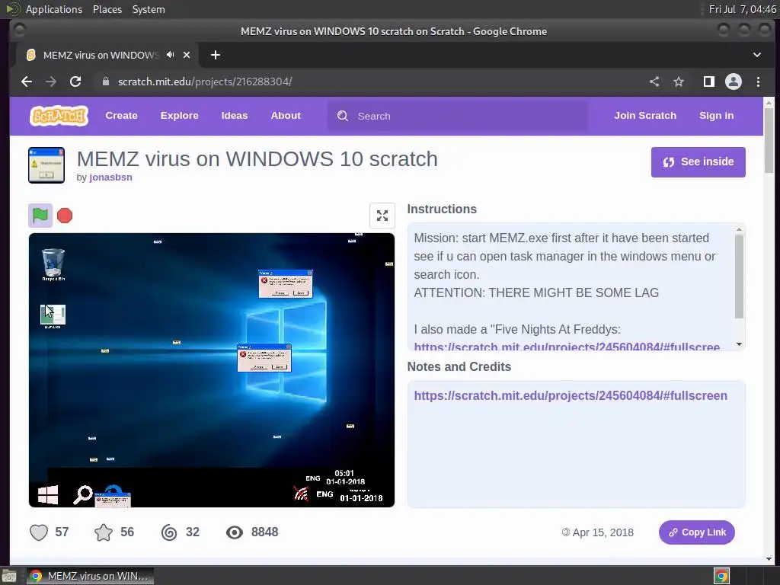Screen dimensions: 780x585
Task: Click the Instructions box scroll down arrow
Action: (x=739, y=344)
